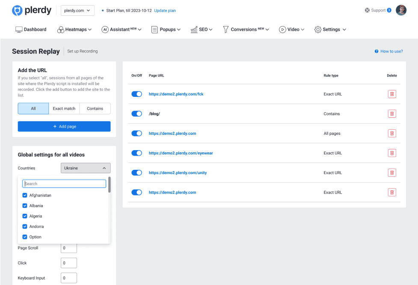
Task: Click the Plerdy logo icon
Action: click(18, 11)
